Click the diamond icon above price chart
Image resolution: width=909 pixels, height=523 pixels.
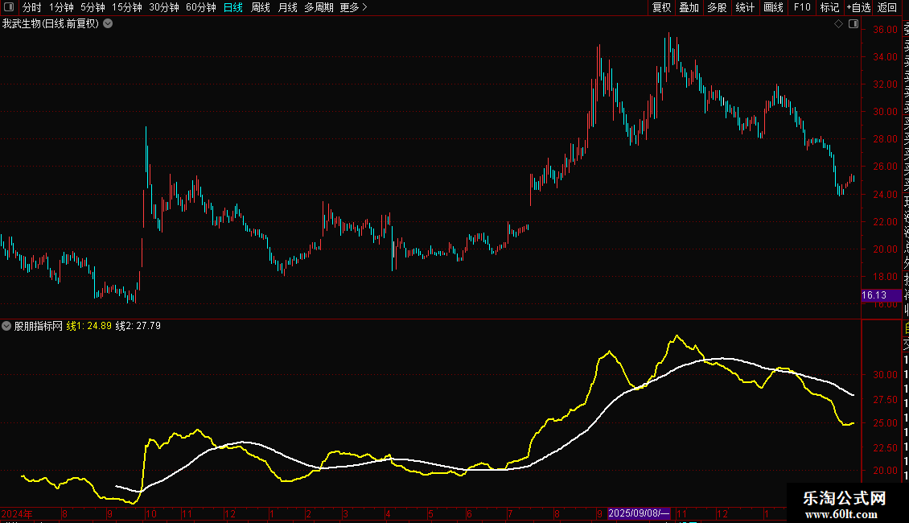838,24
